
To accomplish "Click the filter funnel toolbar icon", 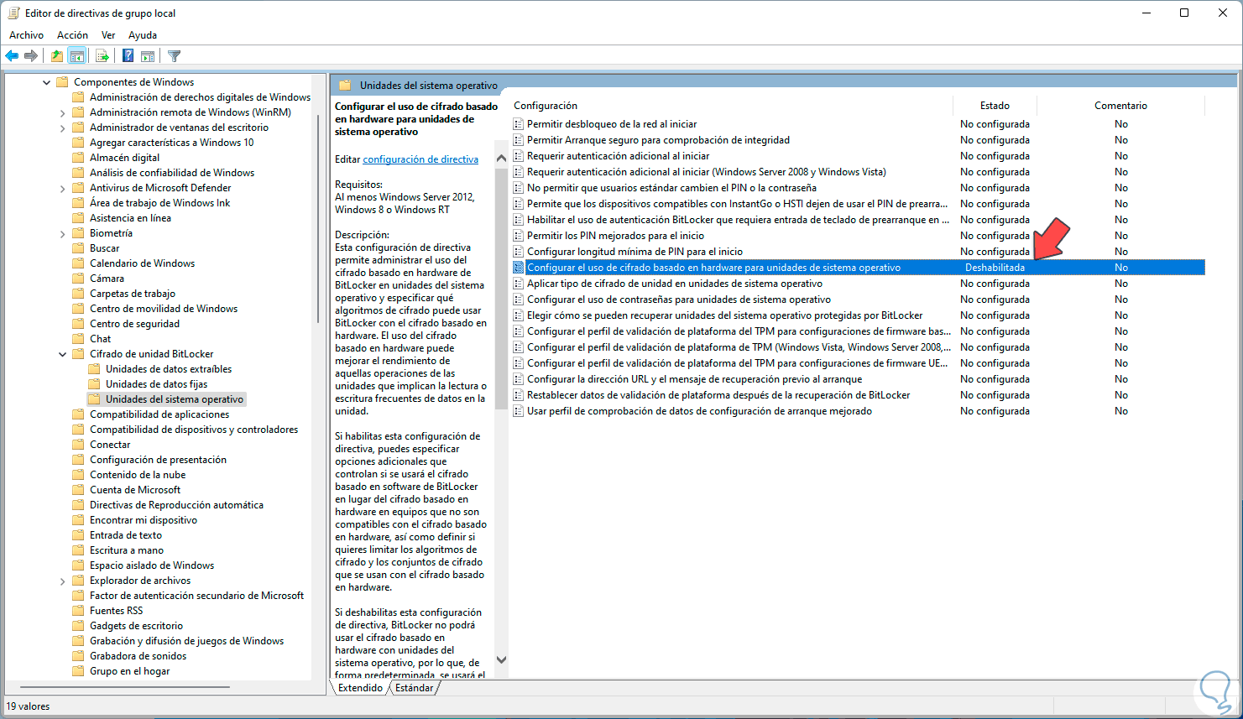I will (x=174, y=56).
